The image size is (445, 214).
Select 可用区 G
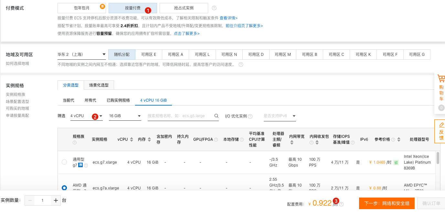pos(417,55)
